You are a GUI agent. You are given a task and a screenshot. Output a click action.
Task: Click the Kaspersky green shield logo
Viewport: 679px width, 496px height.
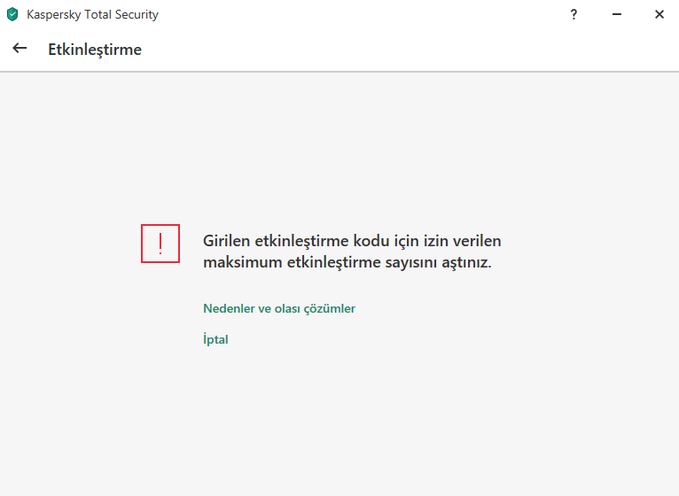(x=12, y=14)
